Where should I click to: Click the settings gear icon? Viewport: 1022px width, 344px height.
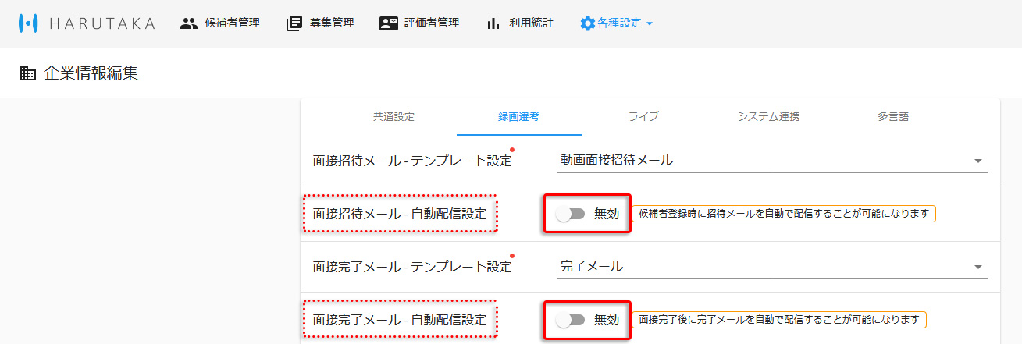[587, 23]
